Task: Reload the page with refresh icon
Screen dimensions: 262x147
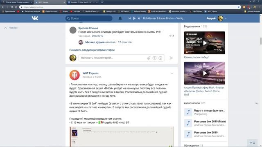Action: click(11, 7)
